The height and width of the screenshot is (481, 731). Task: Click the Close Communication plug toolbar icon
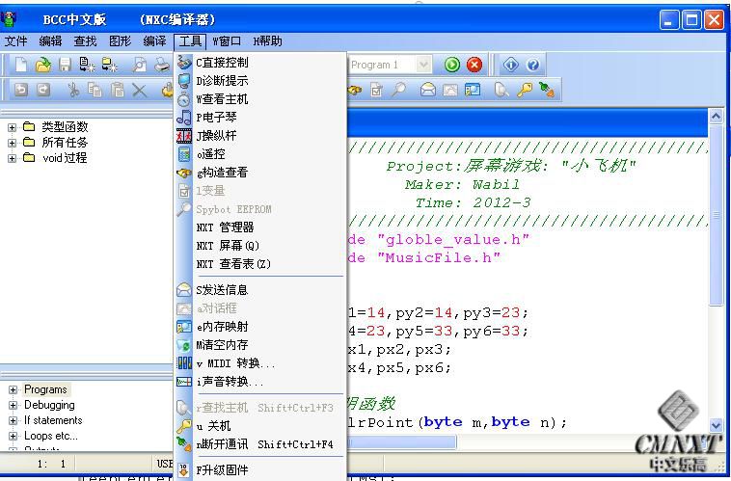(x=547, y=90)
